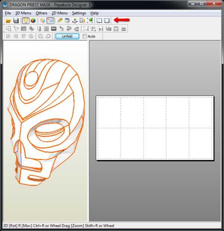
Task: Select the yellow pencil edge tool
Action: [x=60, y=20]
